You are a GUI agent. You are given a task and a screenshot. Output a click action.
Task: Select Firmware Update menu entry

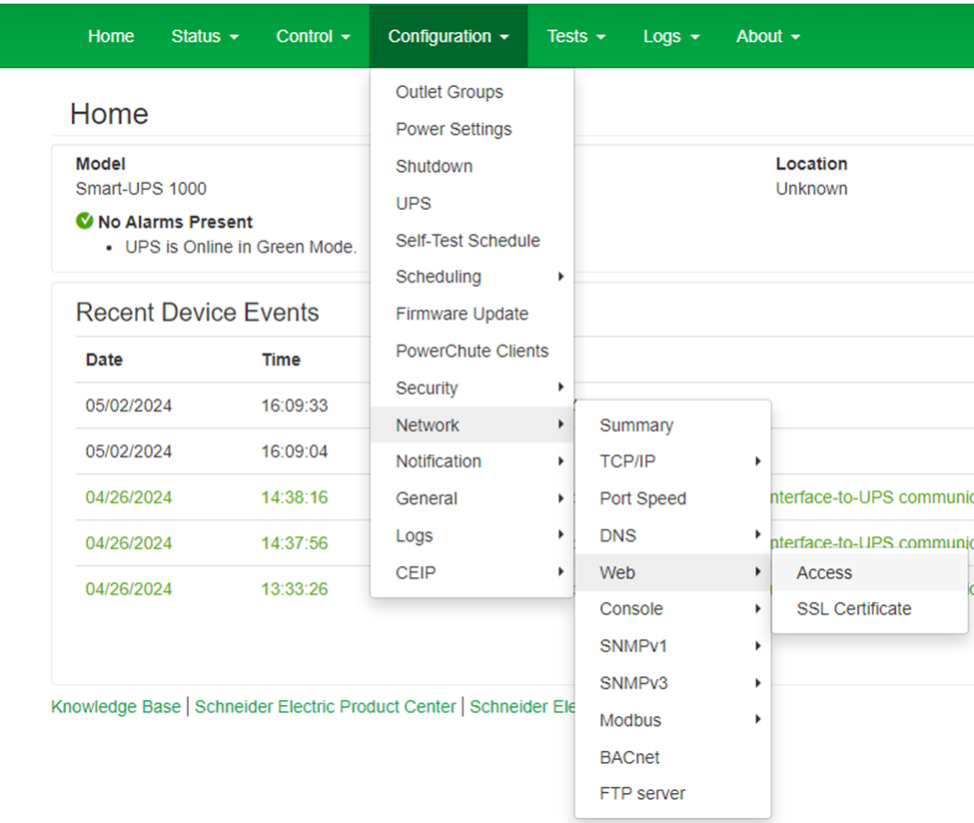472,314
